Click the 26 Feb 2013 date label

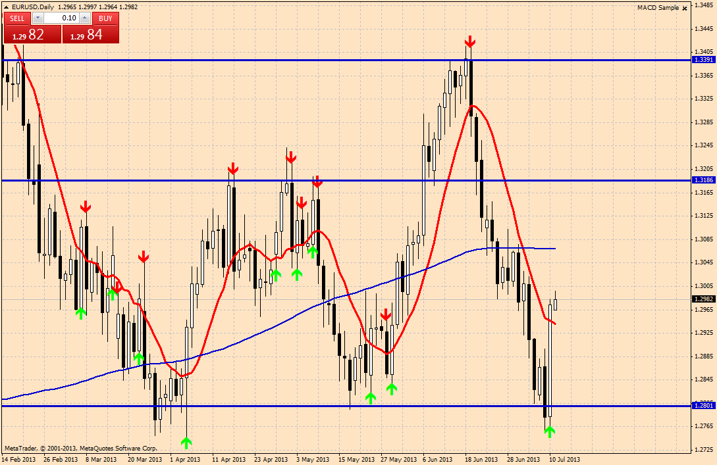[61, 460]
